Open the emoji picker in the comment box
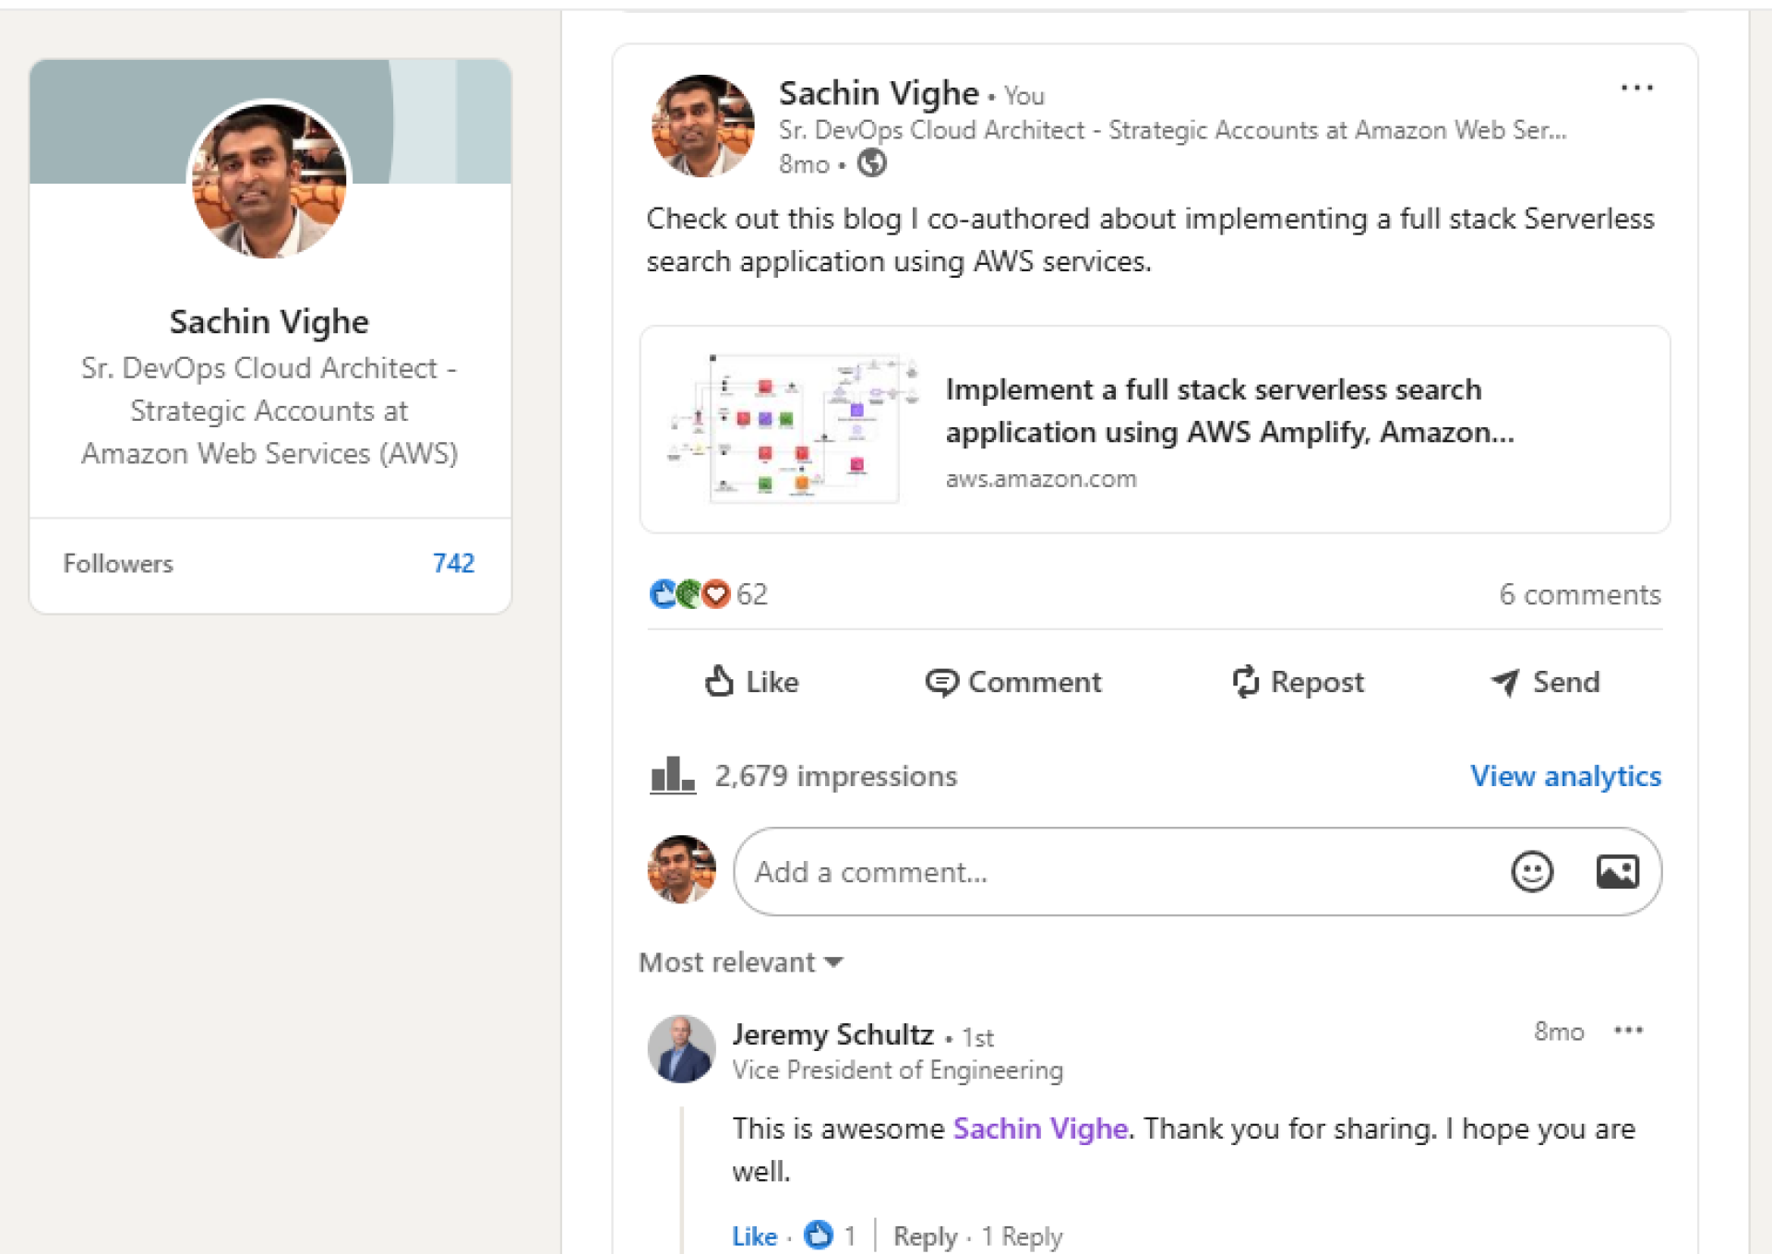Screen dimensions: 1772x1254 pos(1531,871)
